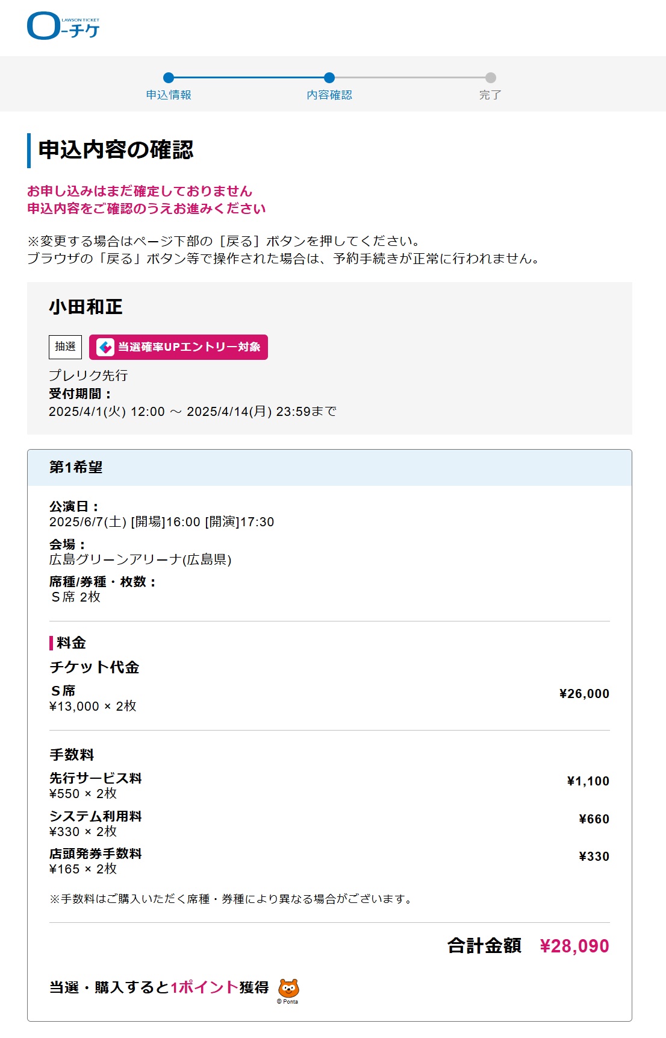Click the 抽選 tag
This screenshot has width=666, height=1038.
pyautogui.click(x=65, y=347)
